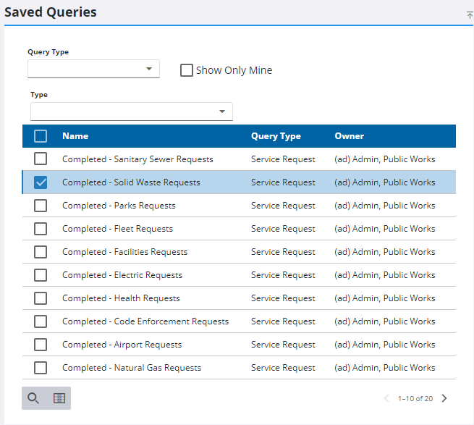474x425 pixels.
Task: Go to previous page of saved queries
Action: (386, 398)
